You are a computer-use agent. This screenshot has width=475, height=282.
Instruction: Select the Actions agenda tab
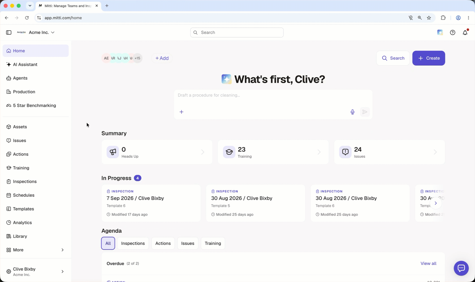coord(163,243)
